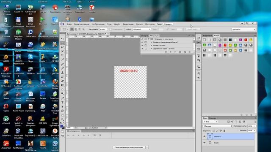271x152 pixels.
Task: Select the Rectangular Marquee tool in toolbox
Action: tap(62, 43)
